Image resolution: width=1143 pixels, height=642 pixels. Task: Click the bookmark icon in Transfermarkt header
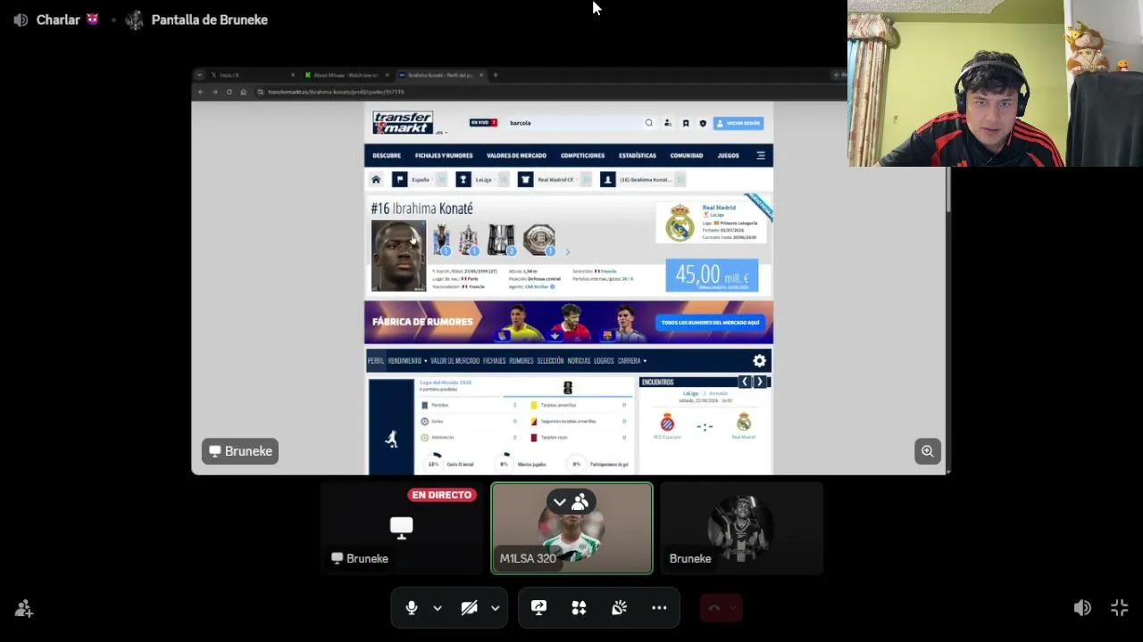(686, 123)
